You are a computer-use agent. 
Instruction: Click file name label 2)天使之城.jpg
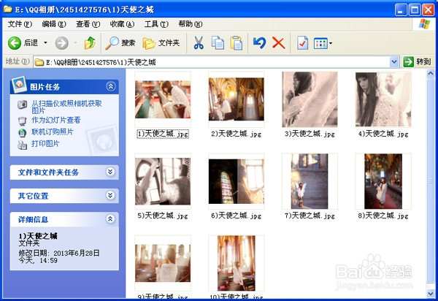pyautogui.click(x=237, y=134)
